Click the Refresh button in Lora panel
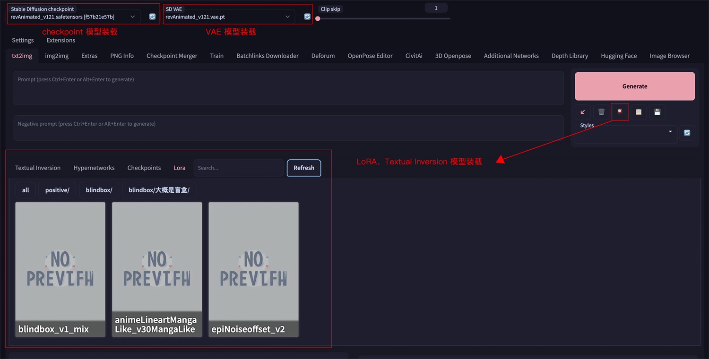This screenshot has width=709, height=359. coord(303,168)
